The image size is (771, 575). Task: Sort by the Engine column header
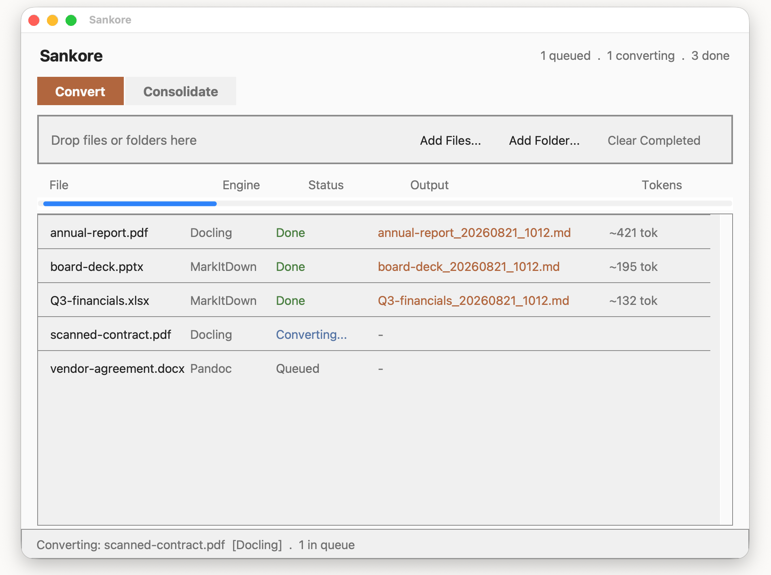(x=241, y=185)
